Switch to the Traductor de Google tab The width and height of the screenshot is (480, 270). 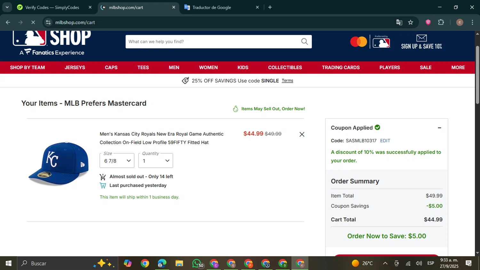point(222,7)
